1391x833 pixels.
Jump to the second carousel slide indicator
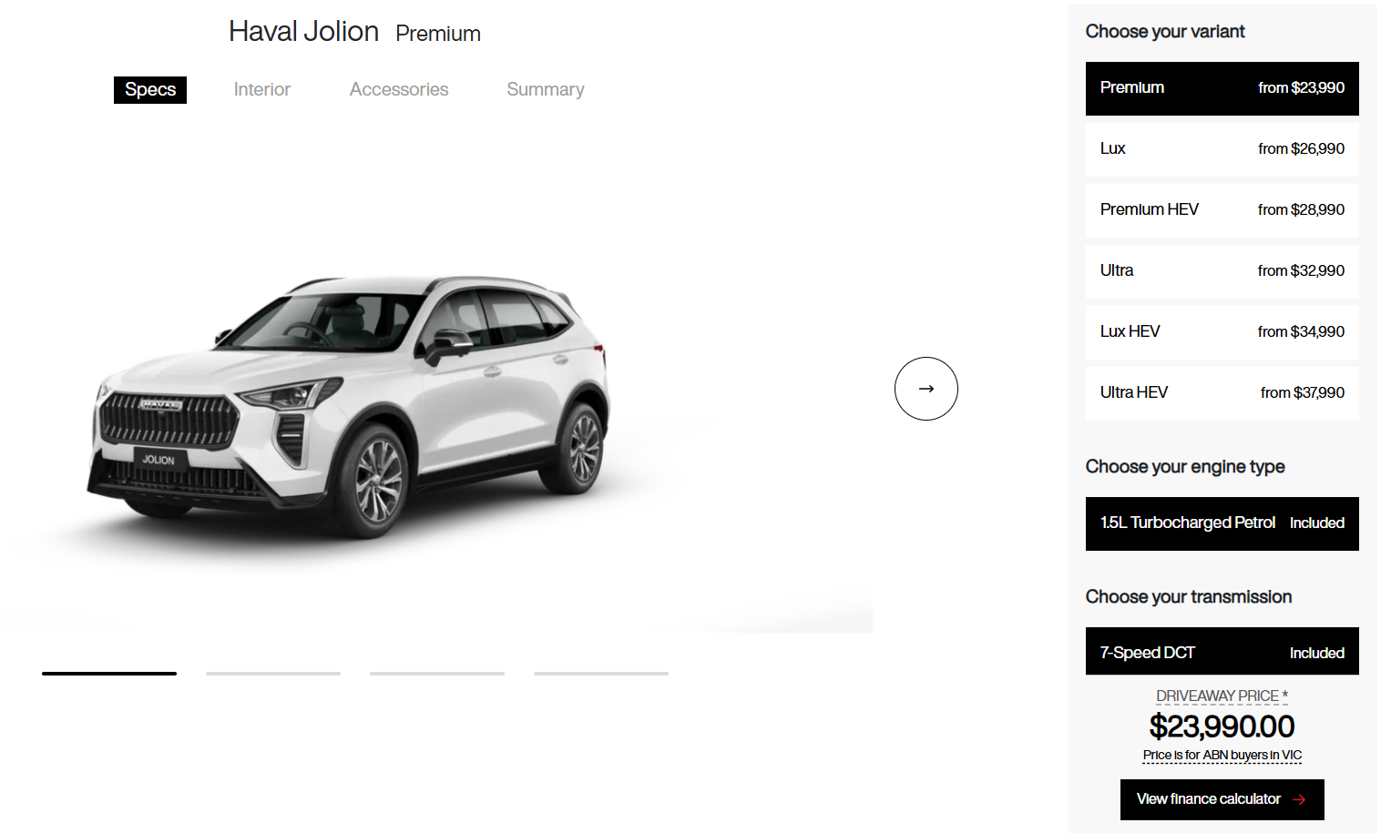[x=273, y=674]
